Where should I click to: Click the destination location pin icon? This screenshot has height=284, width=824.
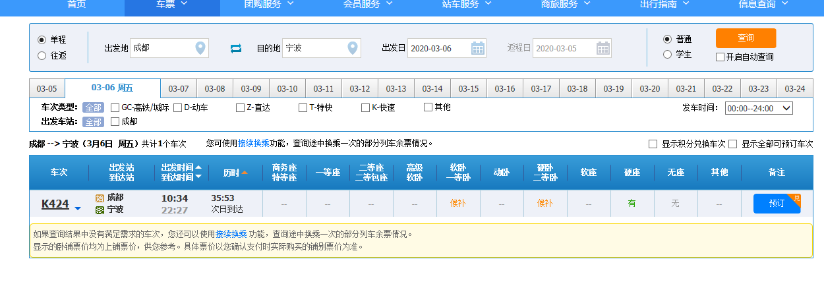coord(353,48)
